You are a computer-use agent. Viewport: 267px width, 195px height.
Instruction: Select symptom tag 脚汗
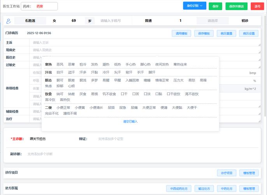[152, 72]
